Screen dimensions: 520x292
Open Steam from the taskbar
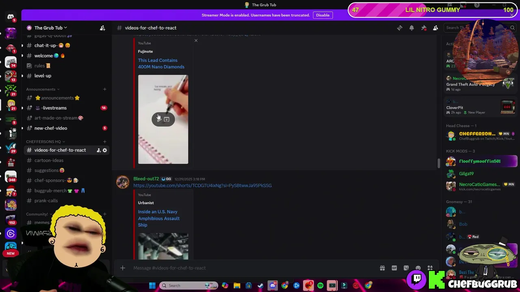point(260,286)
